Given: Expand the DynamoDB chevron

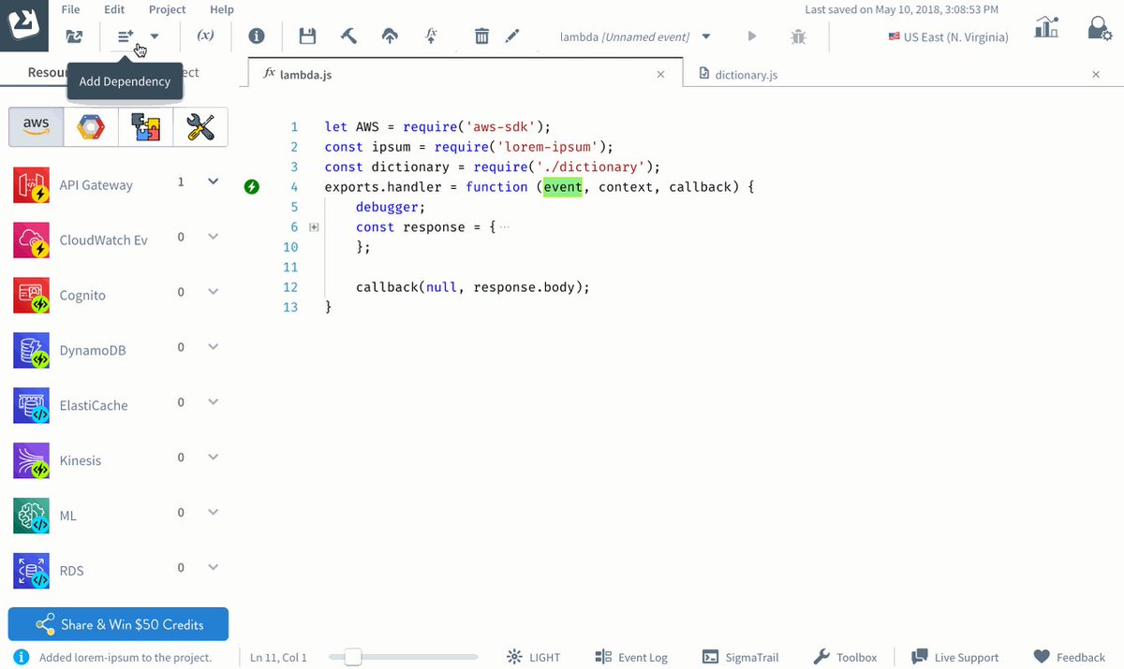Looking at the screenshot, I should click(213, 347).
